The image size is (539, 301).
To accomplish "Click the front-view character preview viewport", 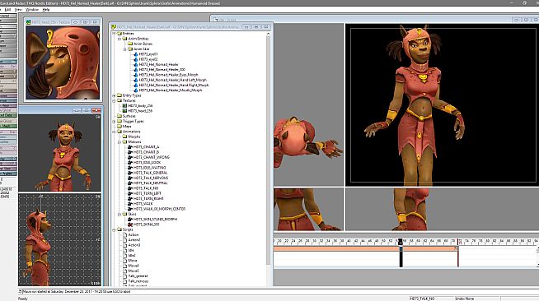I will point(60,153).
